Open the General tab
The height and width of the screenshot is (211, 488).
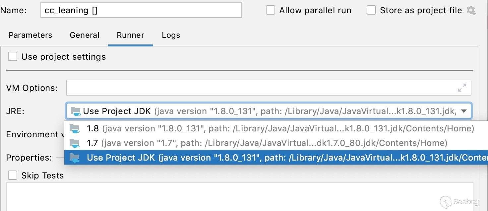[x=85, y=35]
